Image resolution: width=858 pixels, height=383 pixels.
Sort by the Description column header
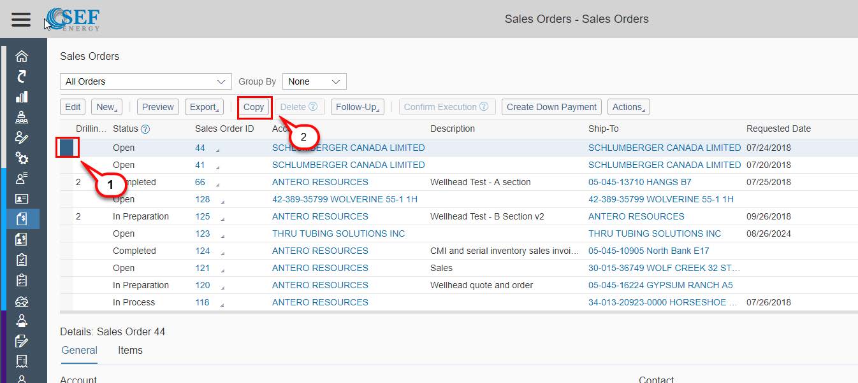pos(453,129)
